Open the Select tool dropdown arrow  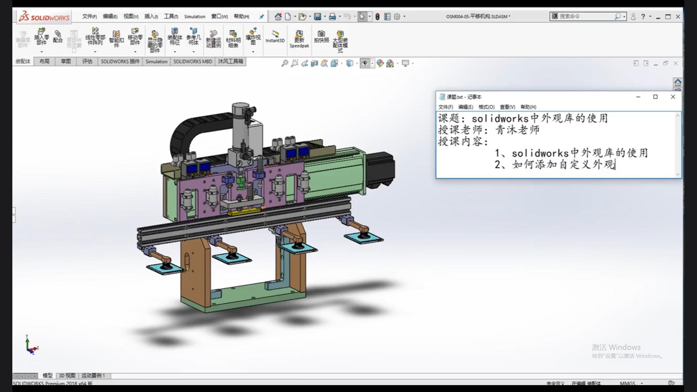(x=370, y=17)
